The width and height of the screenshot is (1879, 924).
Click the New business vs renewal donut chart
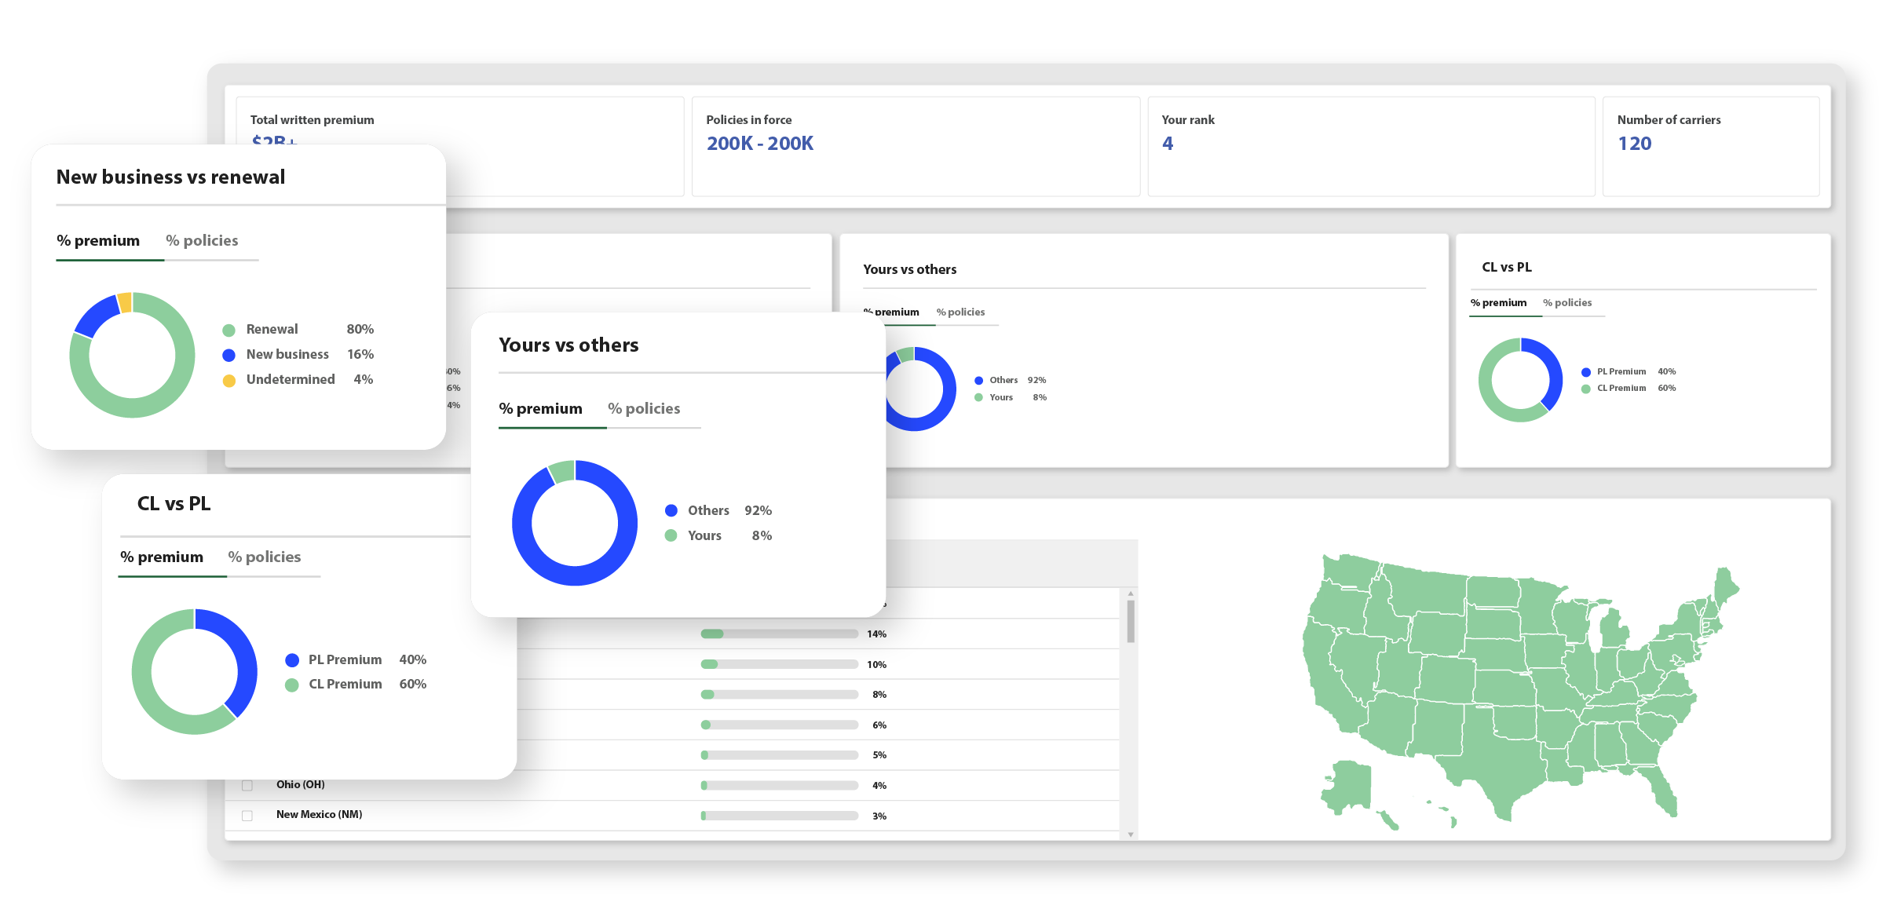pyautogui.click(x=132, y=355)
